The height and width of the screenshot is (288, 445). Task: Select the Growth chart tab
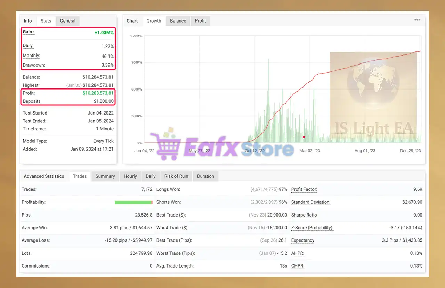coord(154,21)
